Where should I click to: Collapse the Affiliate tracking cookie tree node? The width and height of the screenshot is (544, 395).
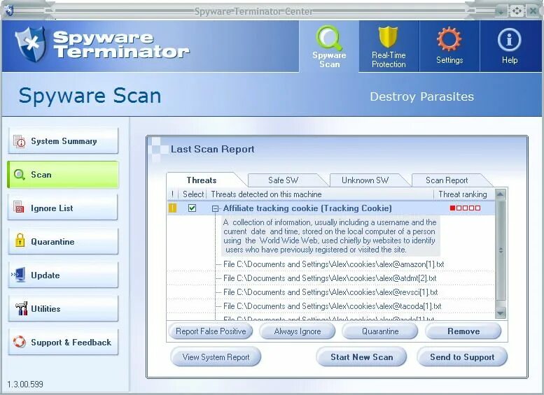[x=215, y=208]
